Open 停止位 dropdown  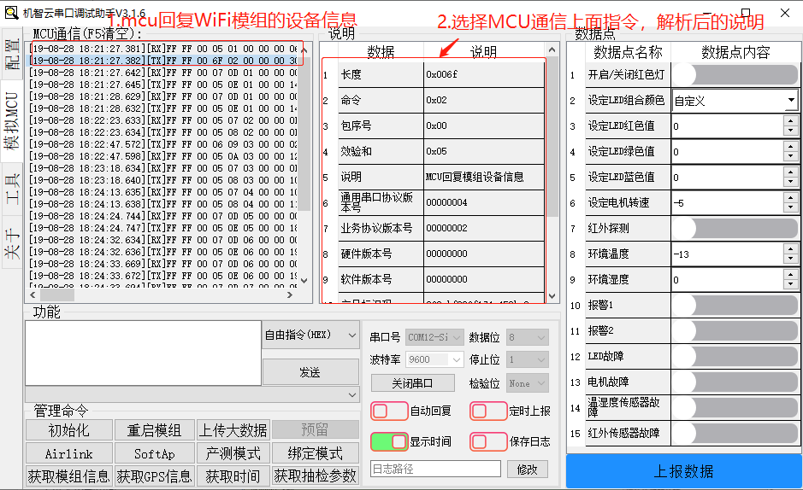point(527,359)
